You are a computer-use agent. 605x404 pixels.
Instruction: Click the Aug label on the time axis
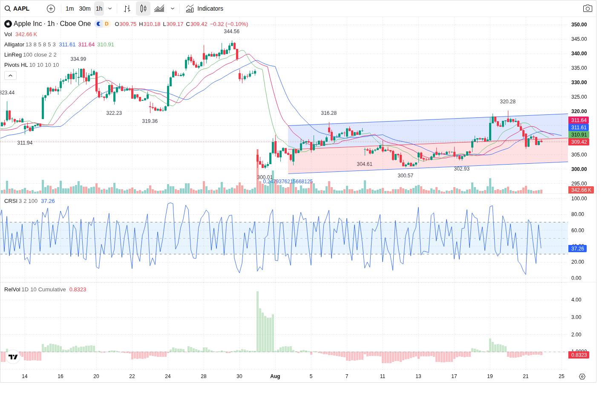click(x=275, y=376)
